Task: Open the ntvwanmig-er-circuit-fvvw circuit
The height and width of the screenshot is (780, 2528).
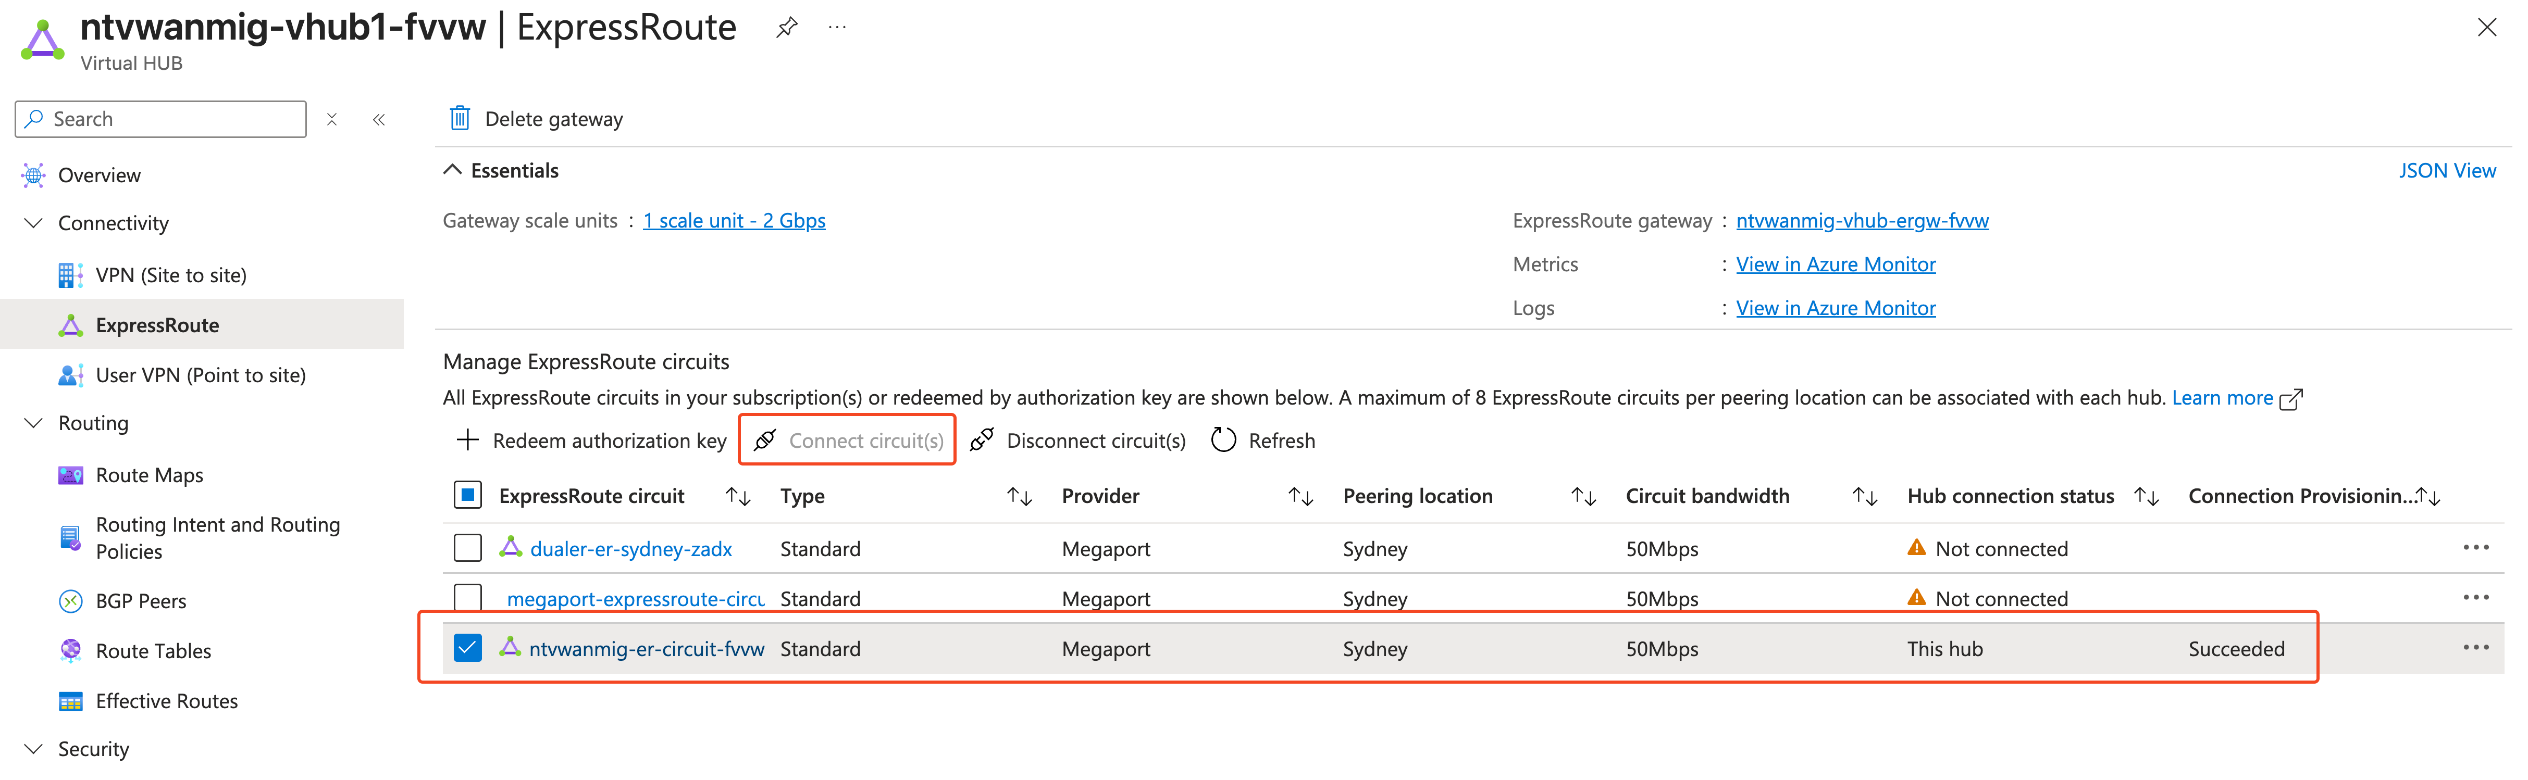Action: [x=647, y=649]
